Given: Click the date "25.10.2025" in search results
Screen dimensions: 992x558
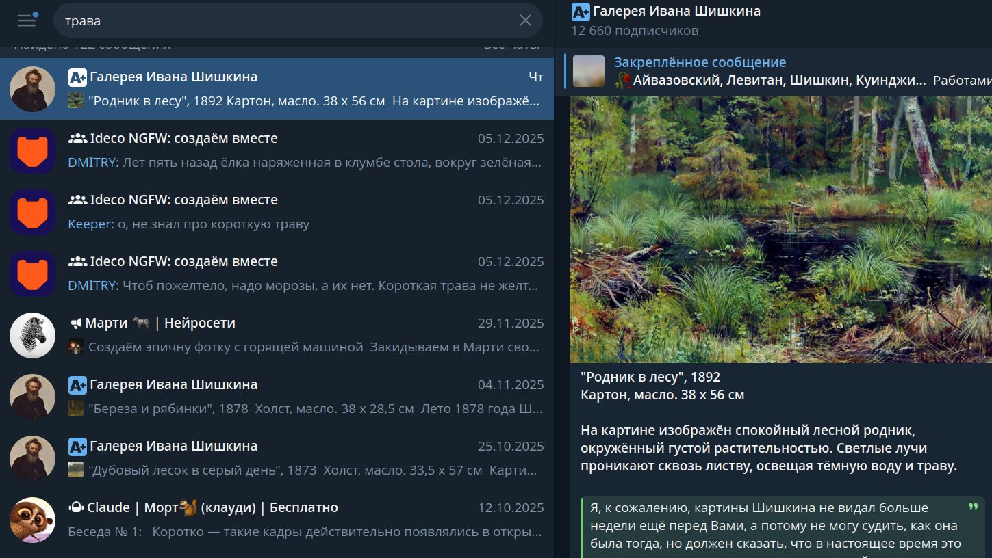Looking at the screenshot, I should [511, 447].
